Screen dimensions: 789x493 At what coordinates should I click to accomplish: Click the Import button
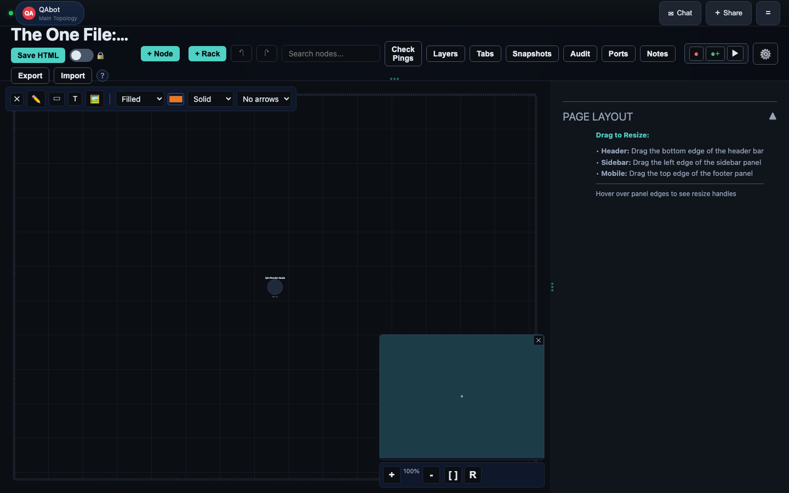pyautogui.click(x=73, y=76)
